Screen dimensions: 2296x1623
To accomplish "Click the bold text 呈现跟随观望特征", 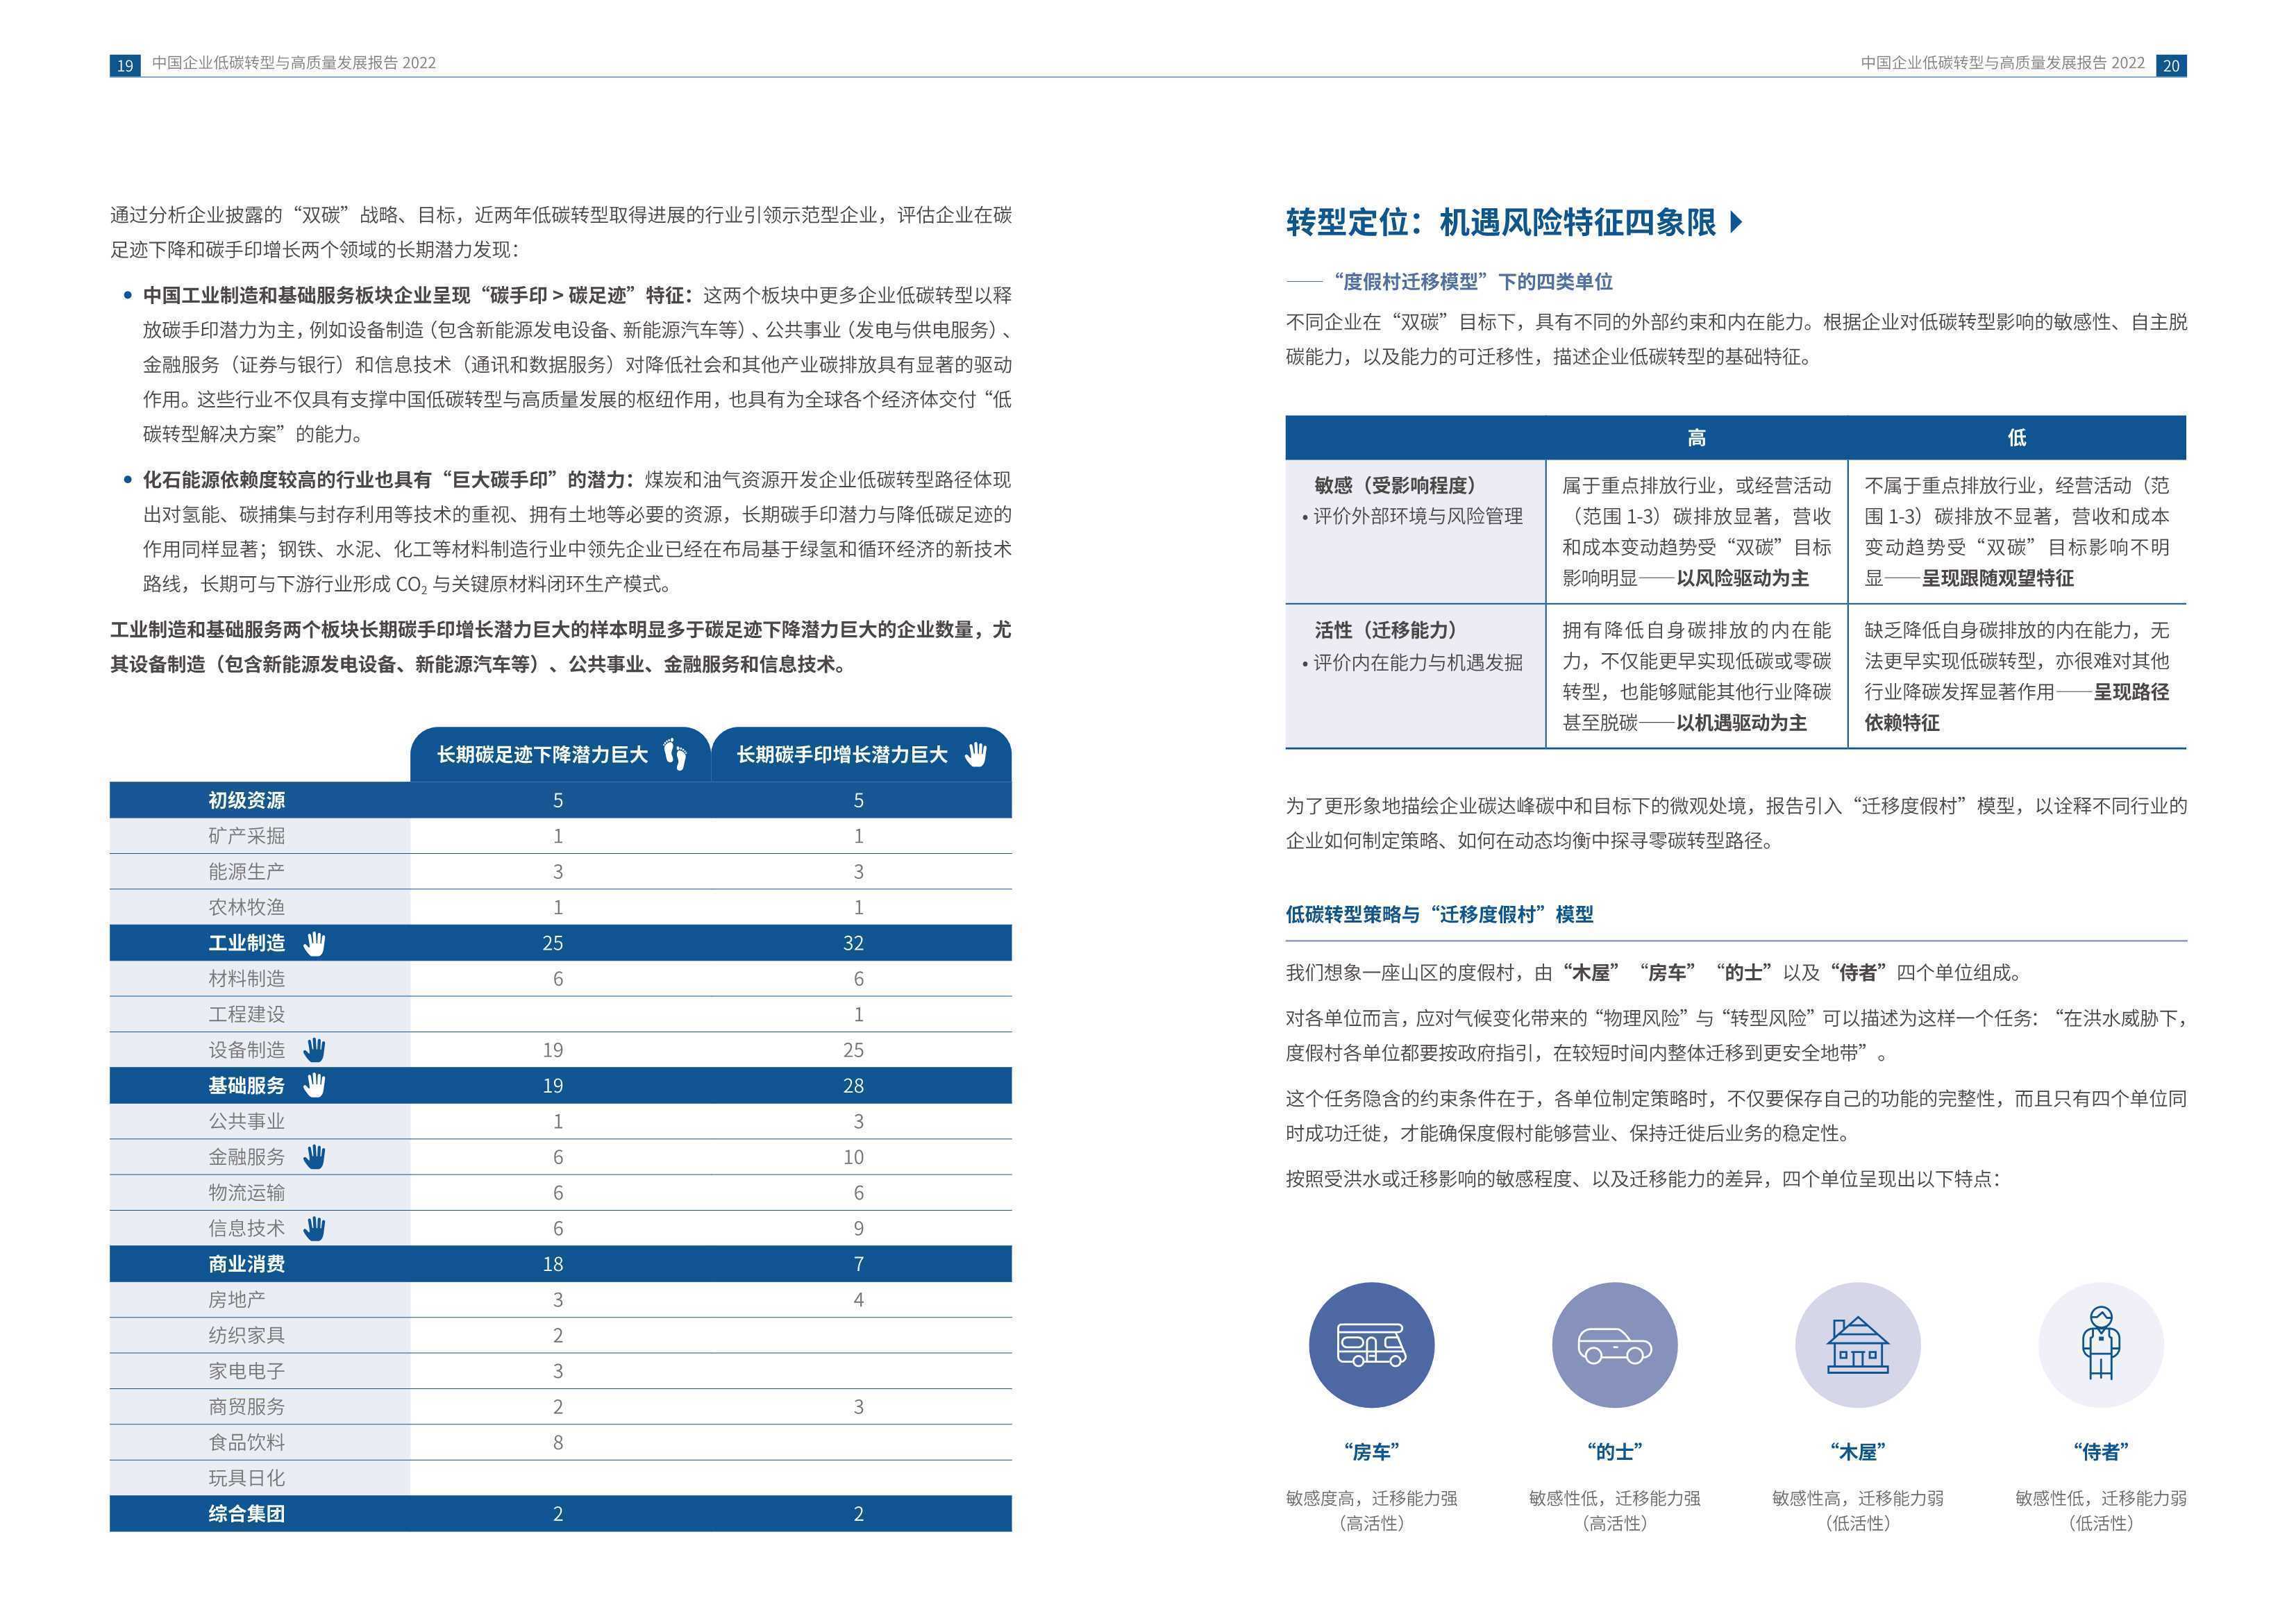I will point(1998,578).
